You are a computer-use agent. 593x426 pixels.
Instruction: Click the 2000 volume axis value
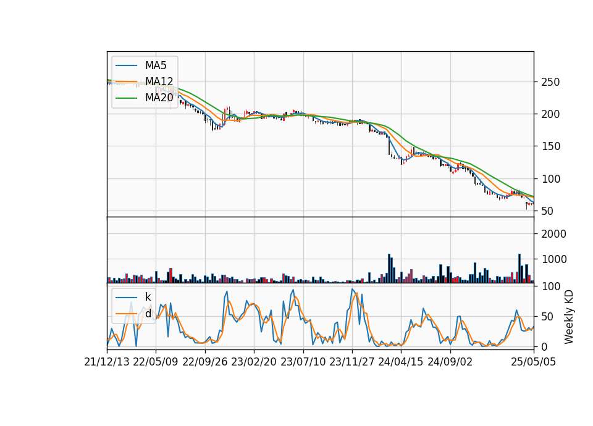pos(553,234)
